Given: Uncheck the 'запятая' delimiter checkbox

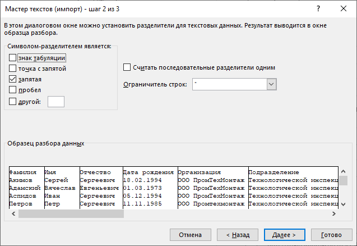Looking at the screenshot, I should (x=13, y=79).
